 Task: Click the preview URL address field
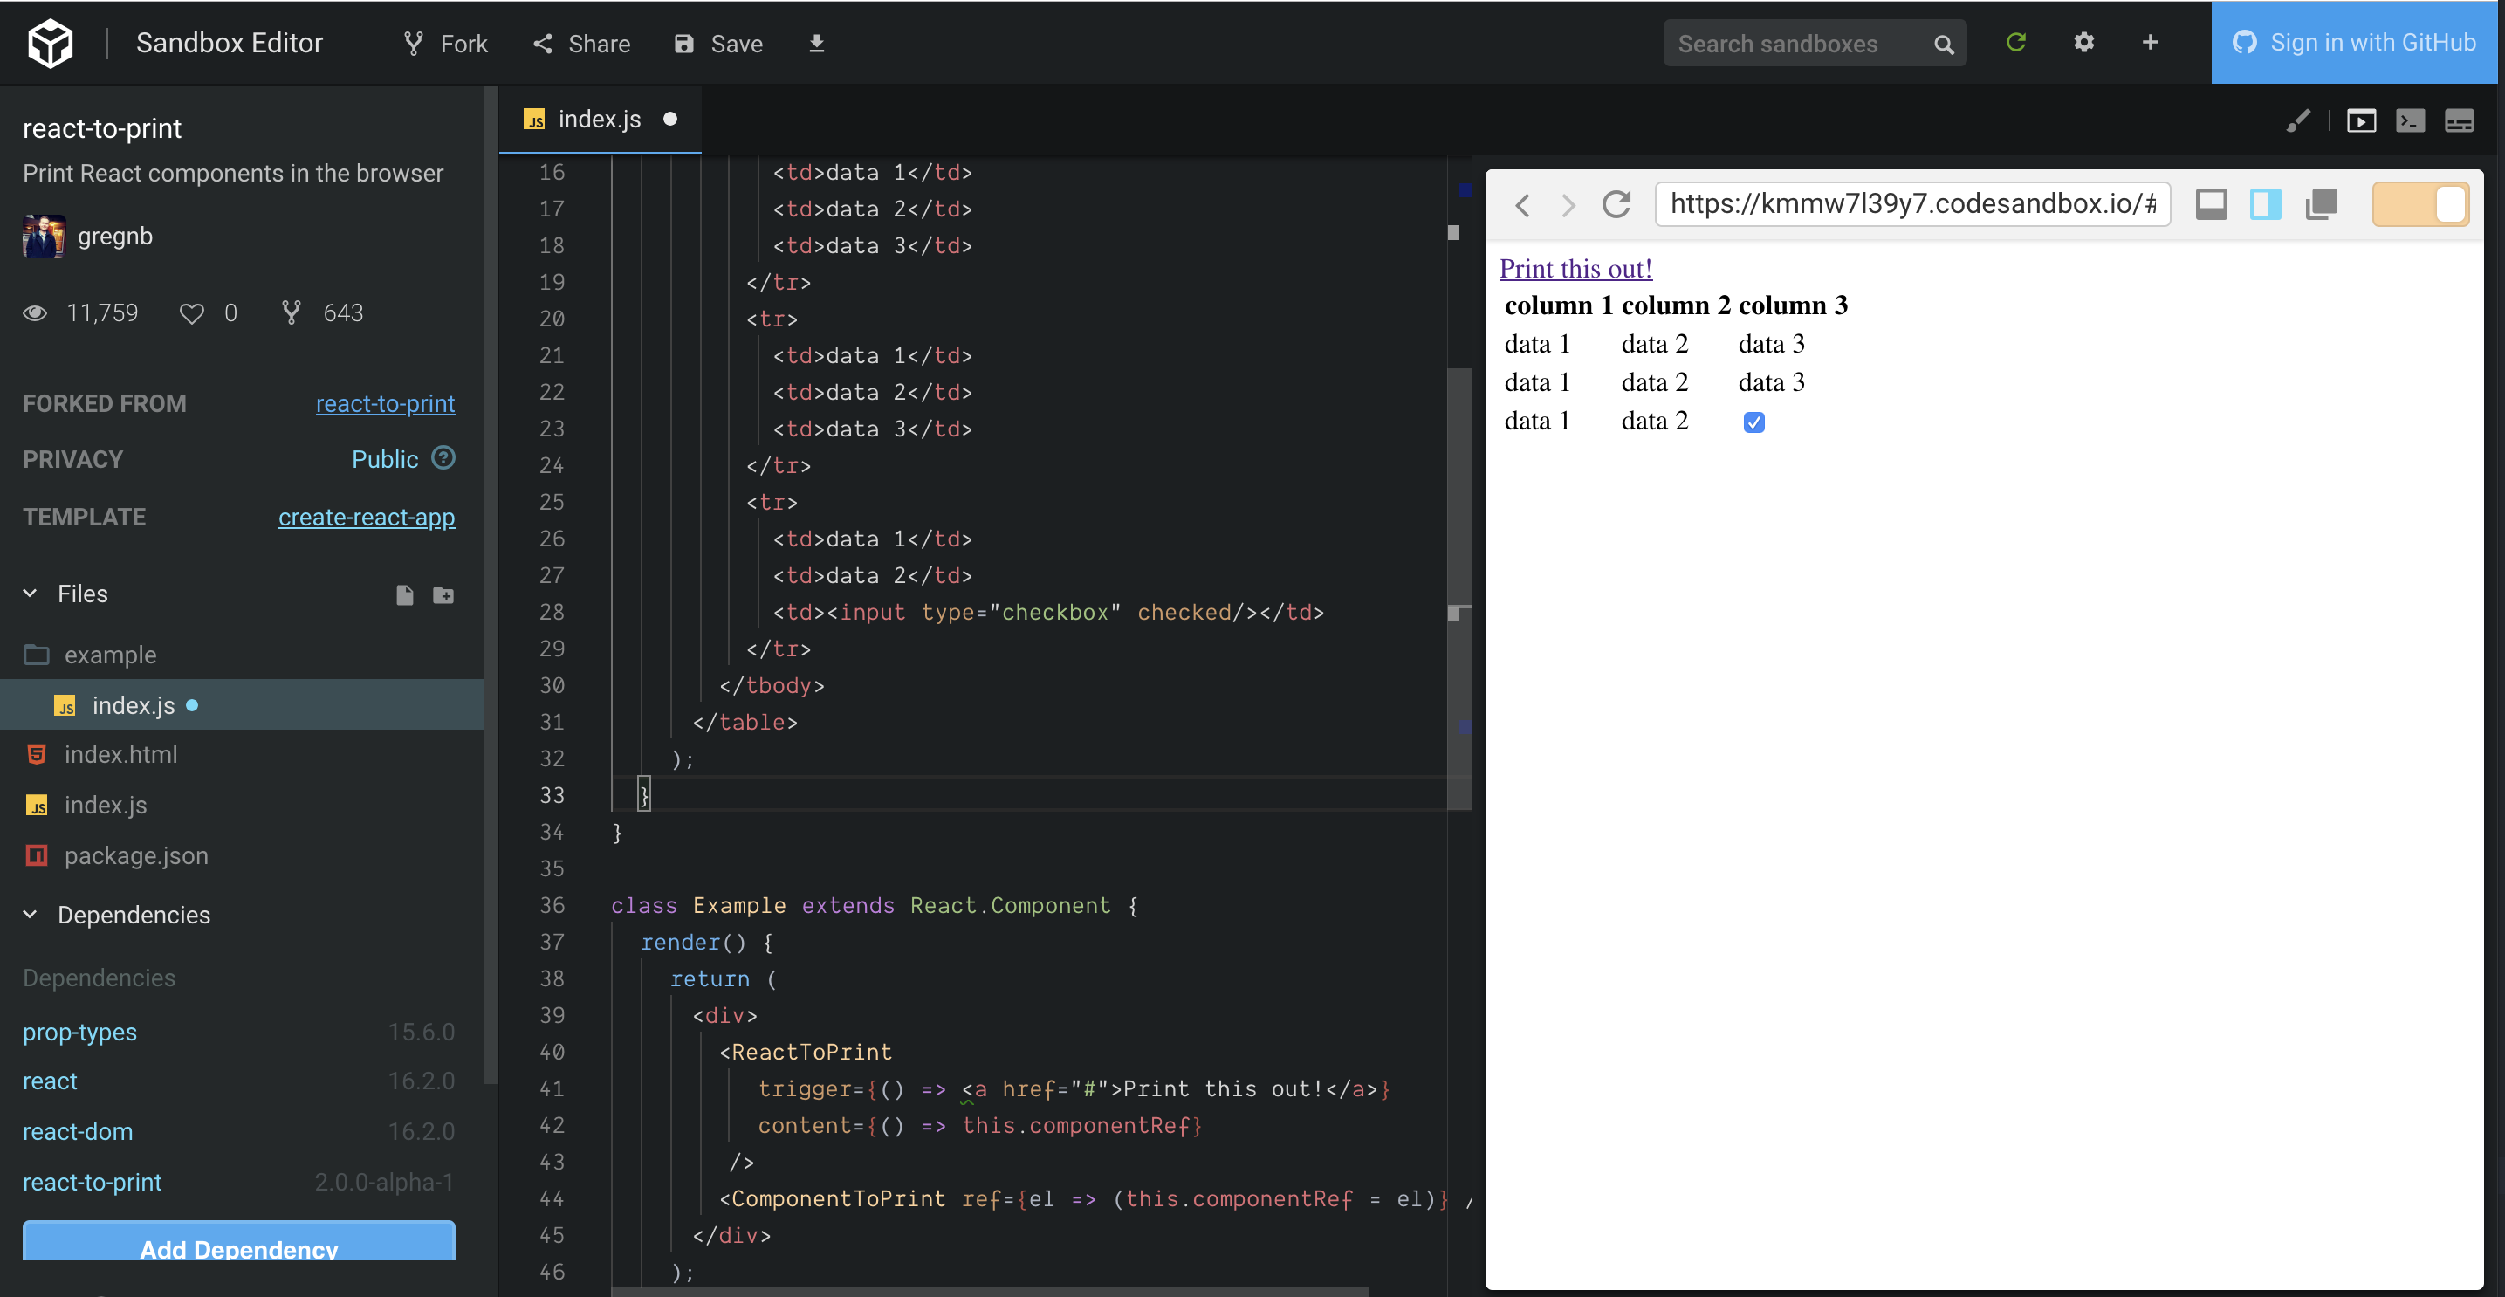[x=1911, y=204]
